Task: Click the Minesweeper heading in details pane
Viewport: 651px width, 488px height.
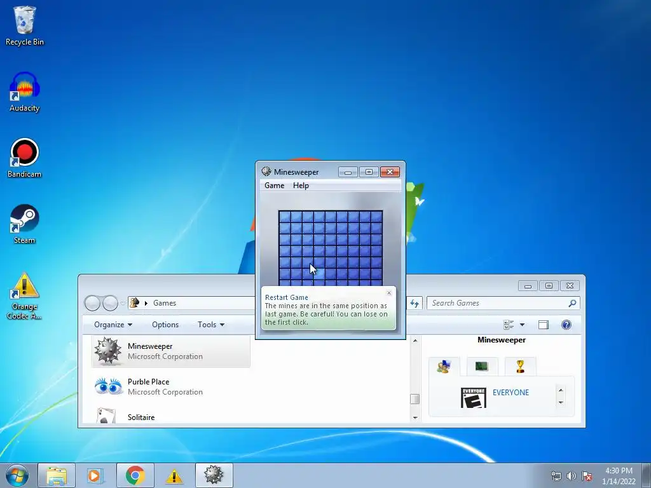Action: pyautogui.click(x=502, y=340)
